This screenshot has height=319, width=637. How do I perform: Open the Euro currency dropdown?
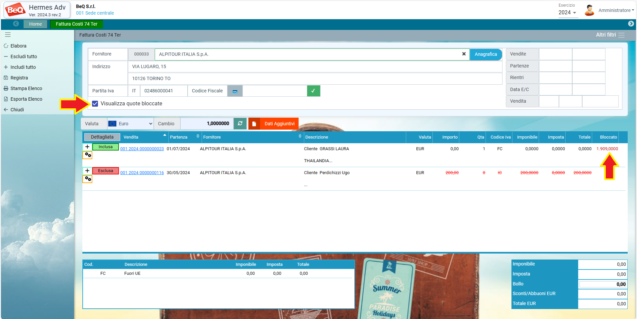point(130,124)
